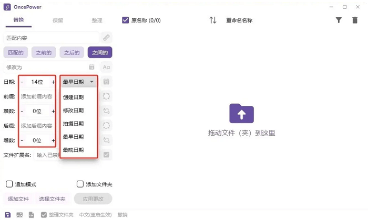Toggle the checkbox beside 文件扩展名 field
This screenshot has width=368, height=220.
(106, 155)
